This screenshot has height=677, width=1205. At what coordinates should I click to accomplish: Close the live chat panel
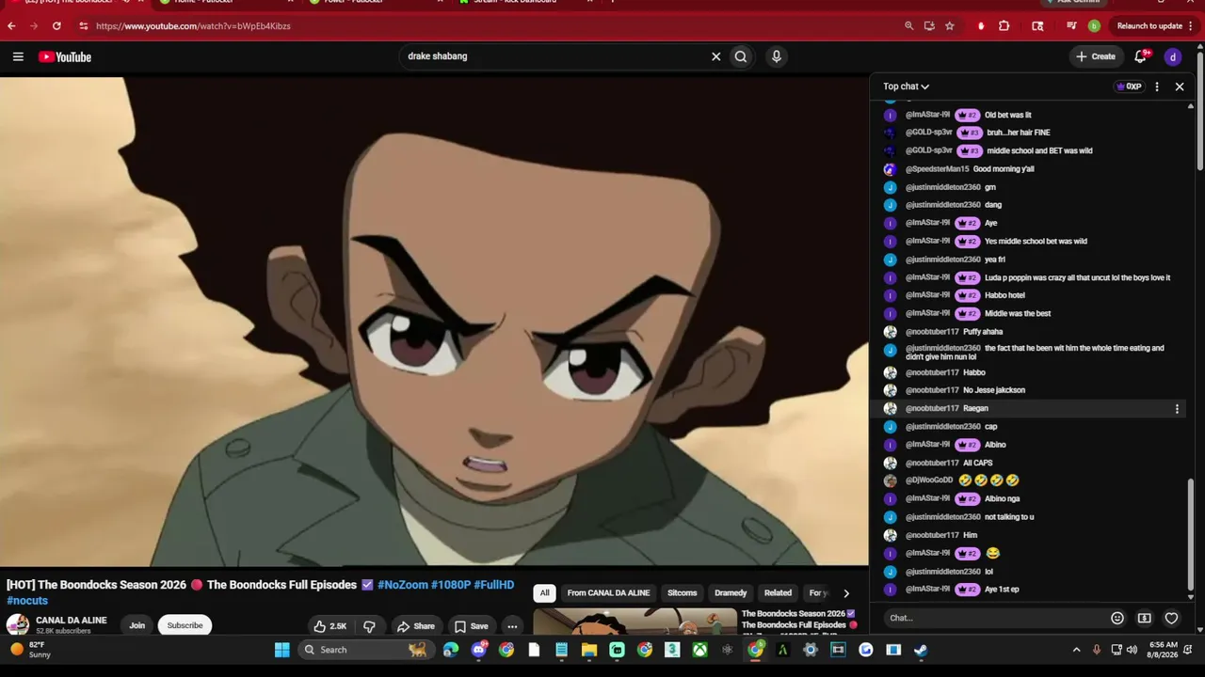pyautogui.click(x=1180, y=87)
